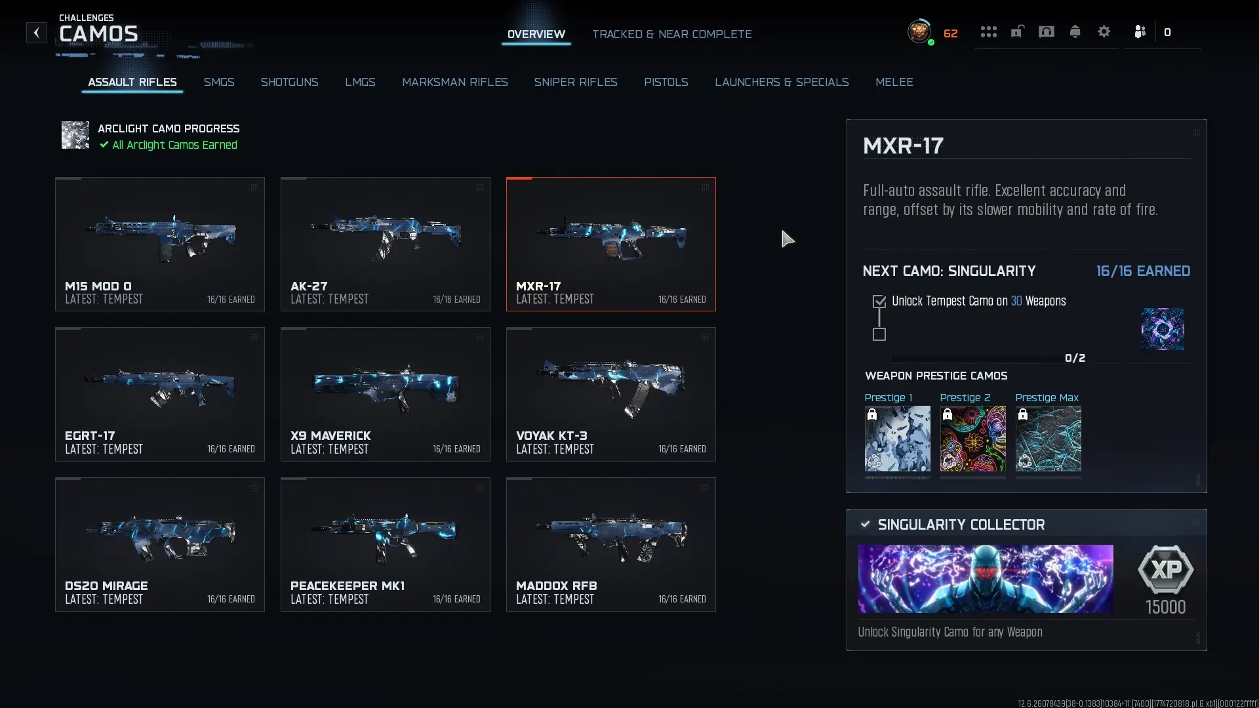Open the camera icon in top bar
The image size is (1259, 708).
(x=1047, y=32)
